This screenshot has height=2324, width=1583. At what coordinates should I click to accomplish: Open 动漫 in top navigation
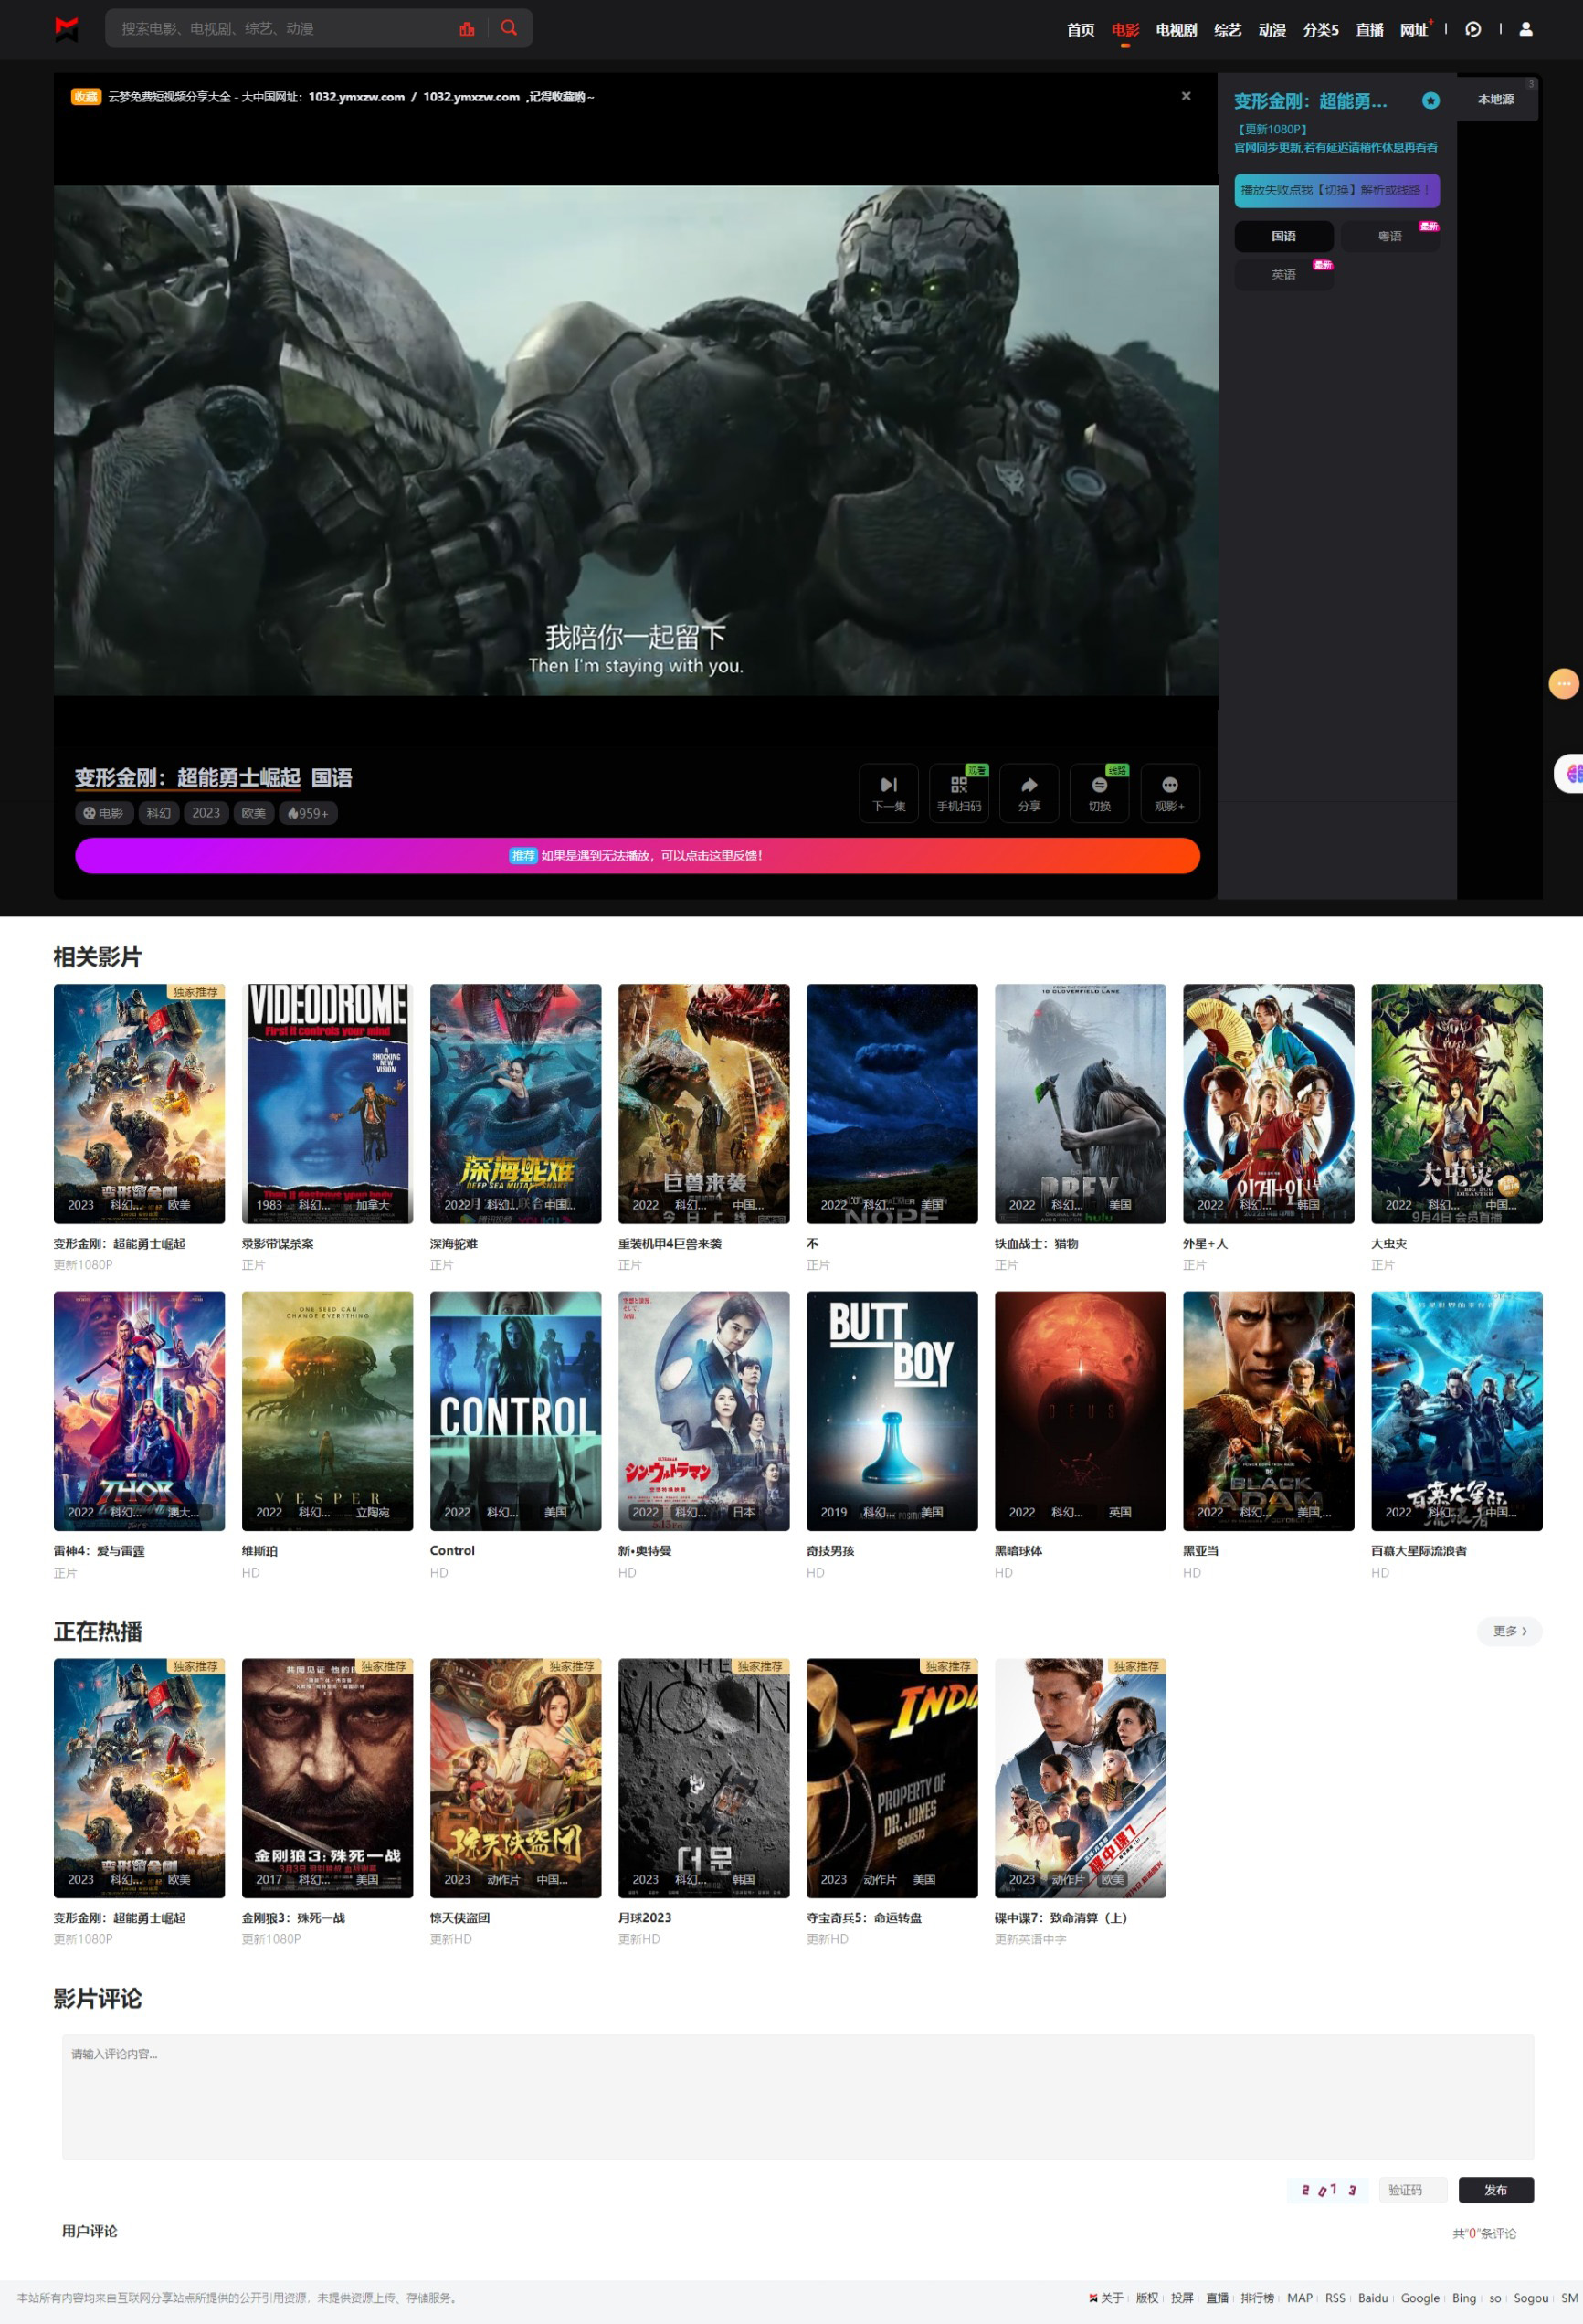coord(1272,30)
